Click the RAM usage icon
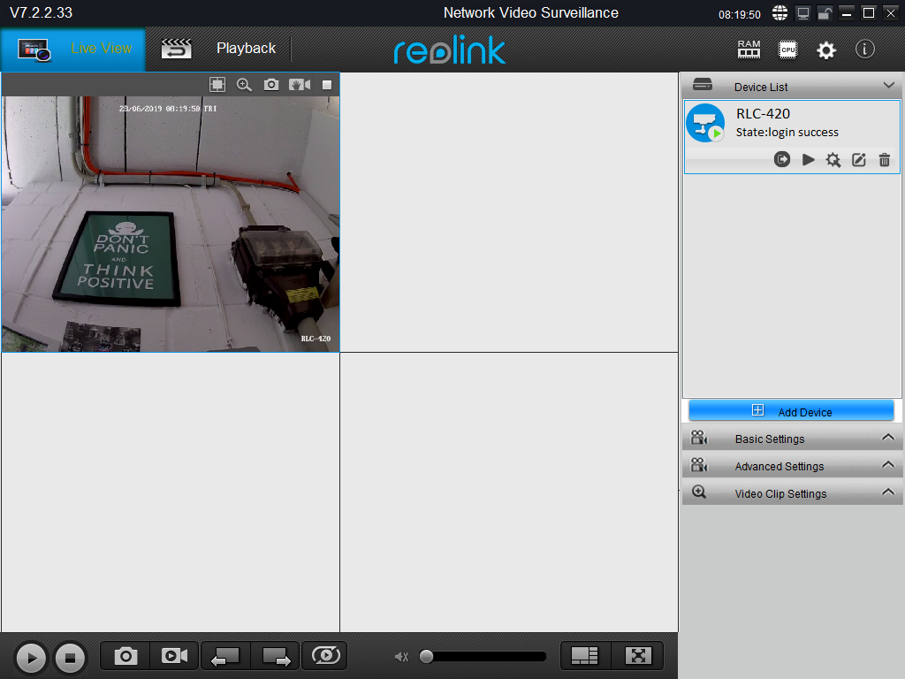 pos(749,50)
